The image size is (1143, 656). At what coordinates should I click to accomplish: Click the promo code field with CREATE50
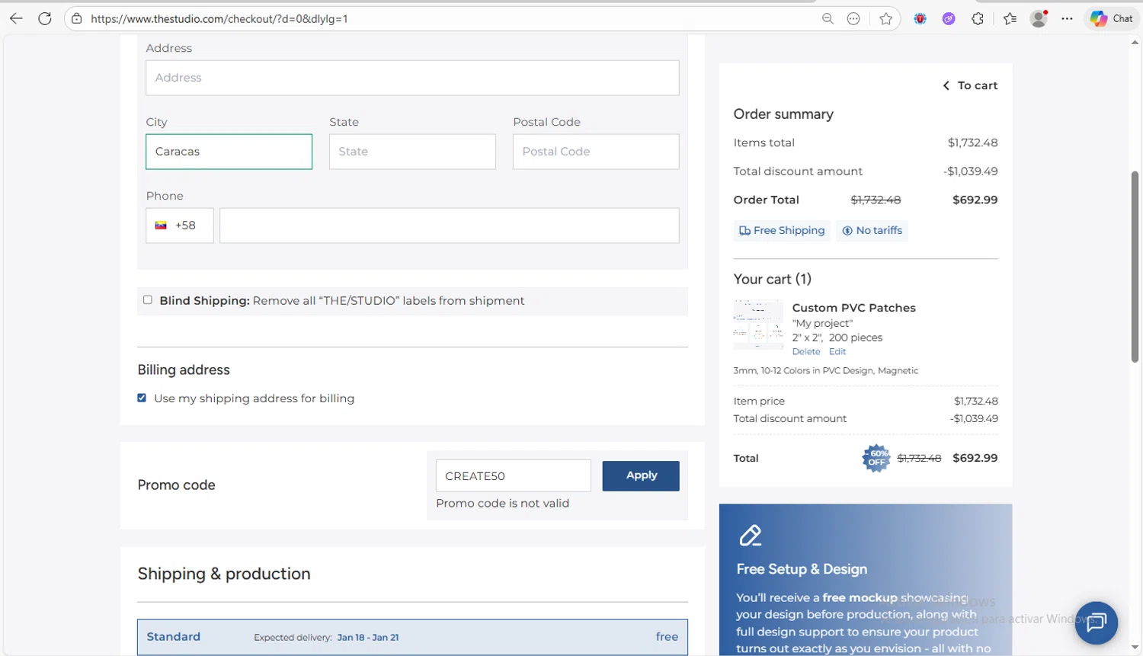coord(514,475)
